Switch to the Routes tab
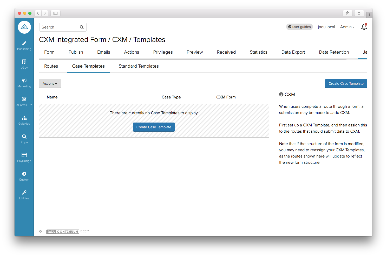 51,66
